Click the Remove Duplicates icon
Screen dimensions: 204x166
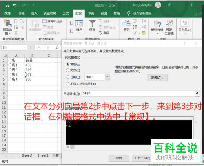point(135,27)
